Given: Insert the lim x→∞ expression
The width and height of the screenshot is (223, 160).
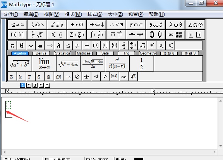Looking at the screenshot, I should click(x=44, y=64).
